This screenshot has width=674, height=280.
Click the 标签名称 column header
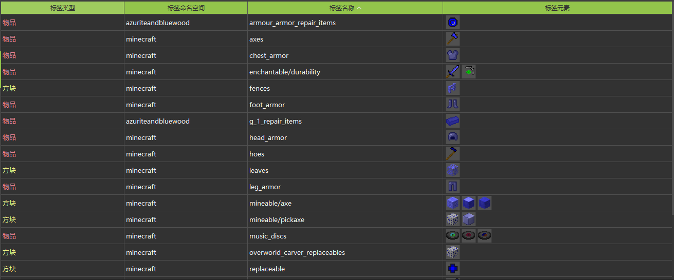(x=345, y=8)
